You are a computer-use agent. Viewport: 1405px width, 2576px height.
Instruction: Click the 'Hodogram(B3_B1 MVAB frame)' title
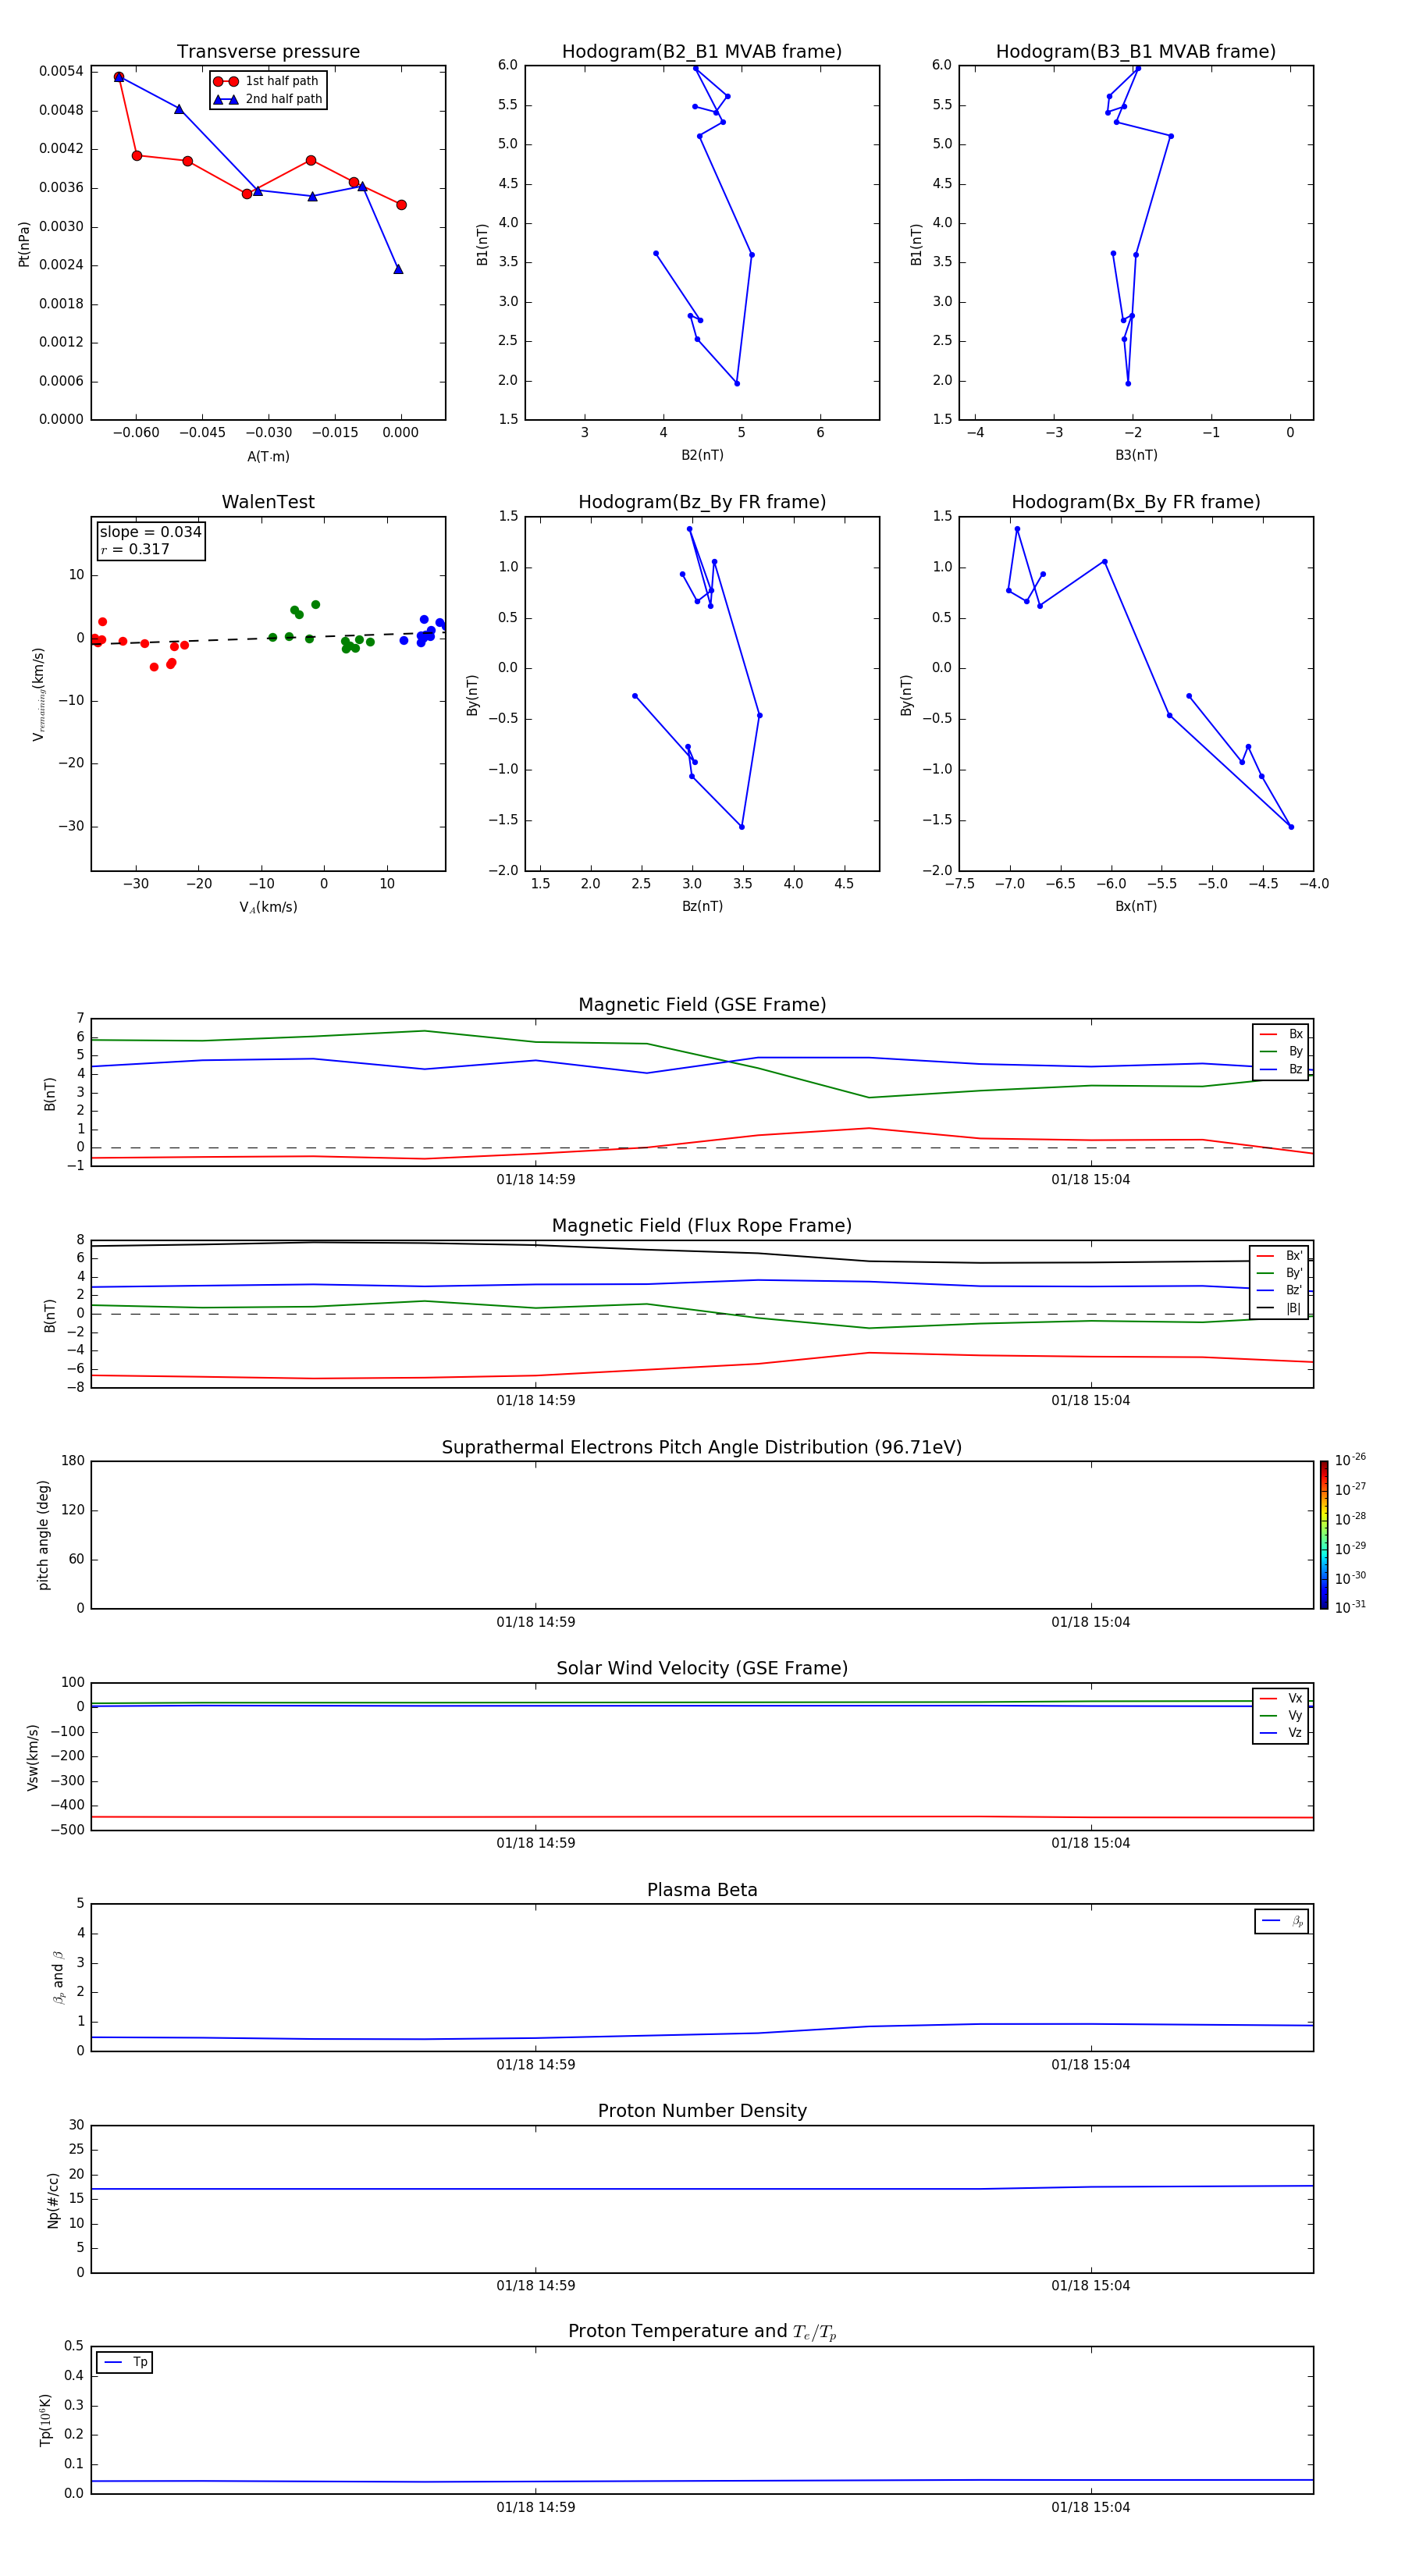click(1136, 52)
